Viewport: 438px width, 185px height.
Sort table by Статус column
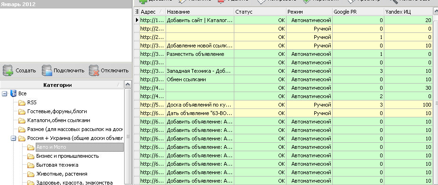click(260, 12)
